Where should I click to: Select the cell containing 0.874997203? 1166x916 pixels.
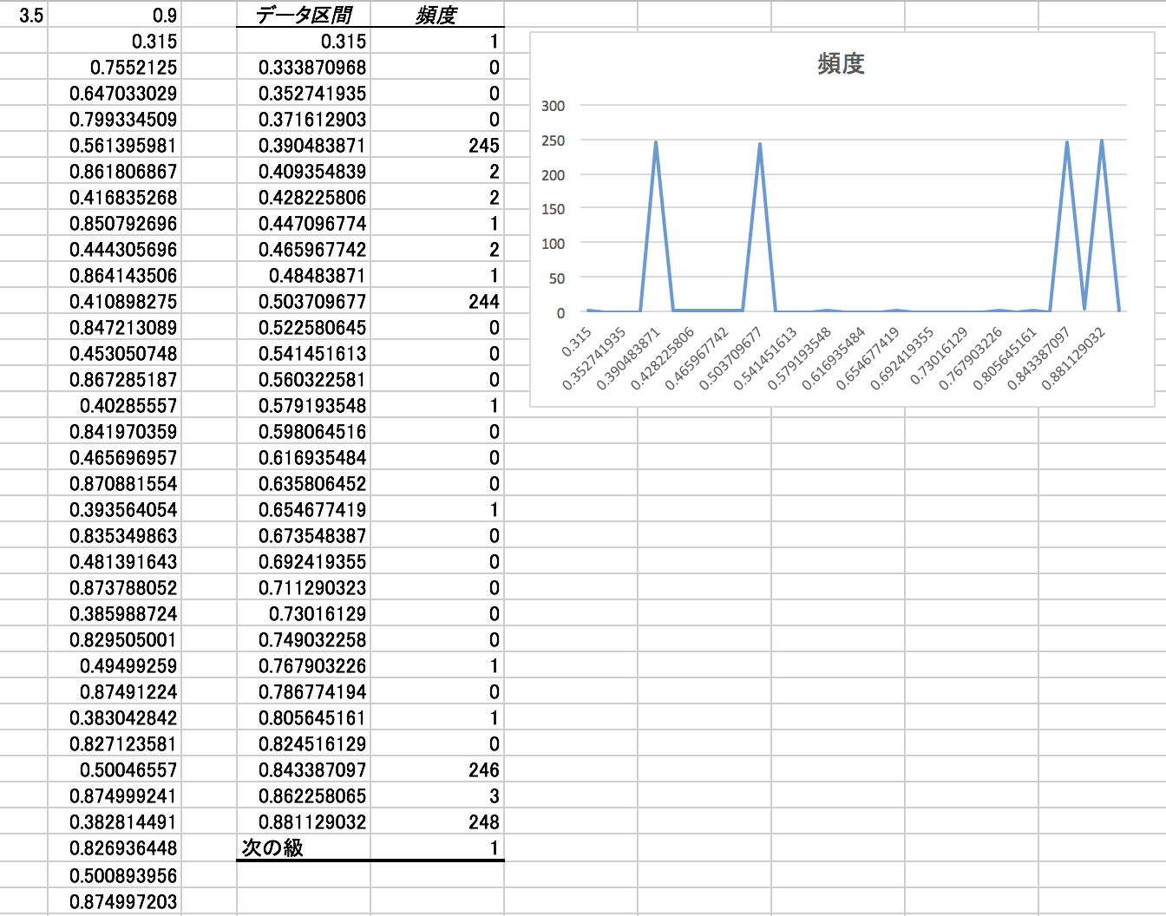coord(115,901)
